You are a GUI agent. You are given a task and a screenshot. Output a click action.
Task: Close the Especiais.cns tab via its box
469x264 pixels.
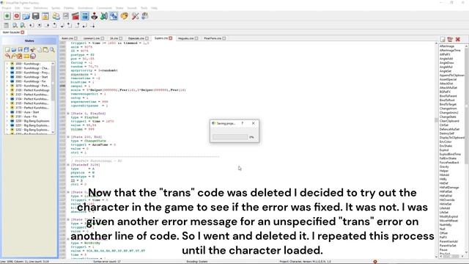[x=147, y=38]
